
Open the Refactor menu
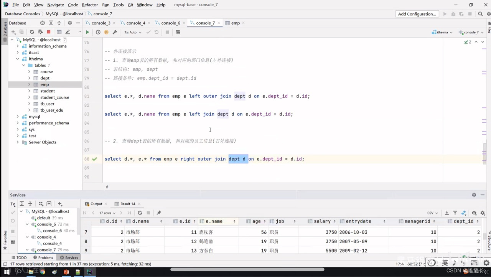[90, 5]
